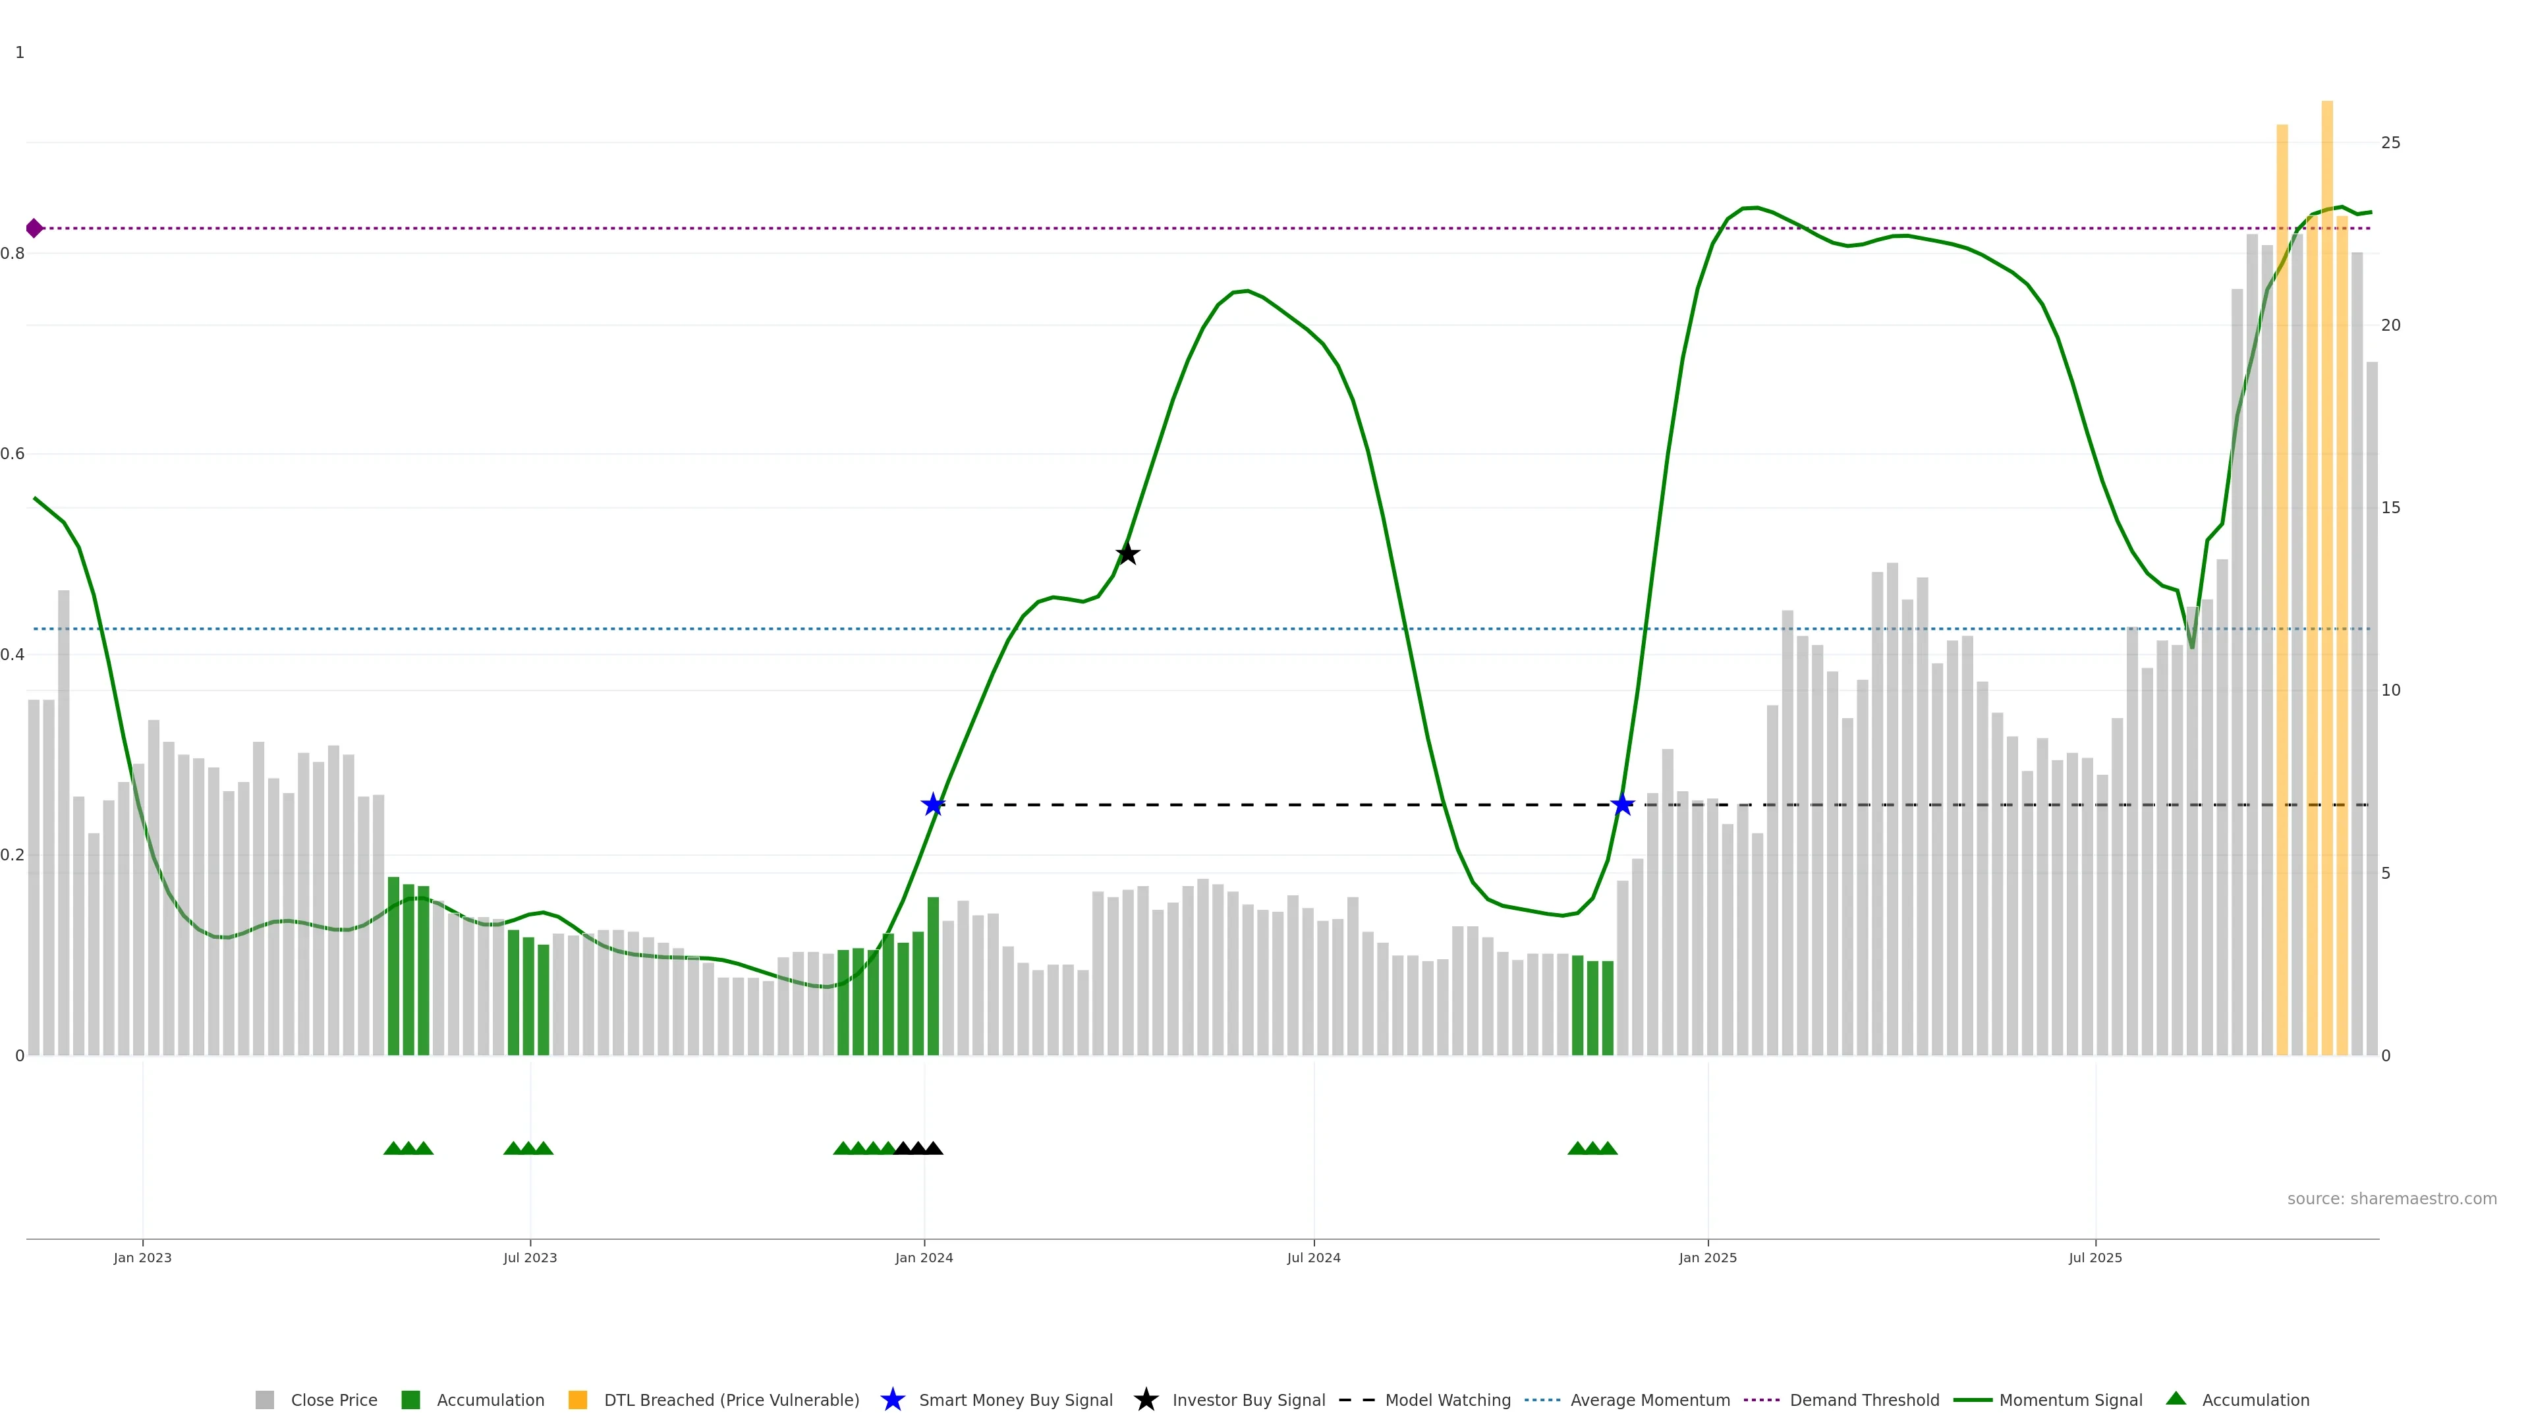Click the orange DTL Breached legend swatch

[x=578, y=1399]
